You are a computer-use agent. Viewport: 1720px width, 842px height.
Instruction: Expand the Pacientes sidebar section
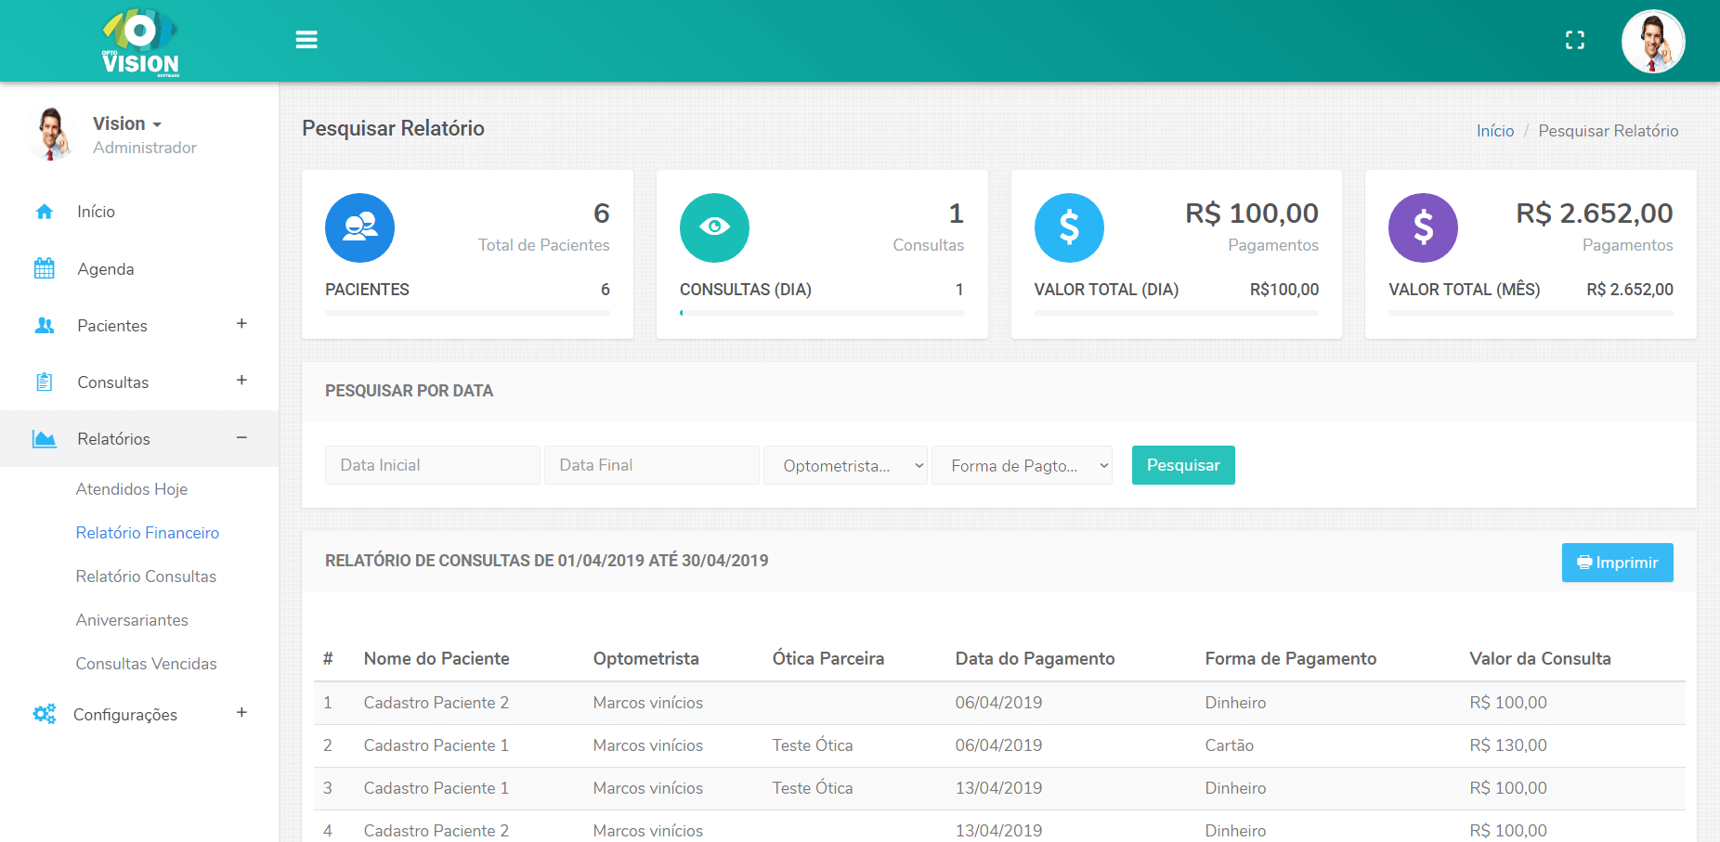click(x=241, y=325)
